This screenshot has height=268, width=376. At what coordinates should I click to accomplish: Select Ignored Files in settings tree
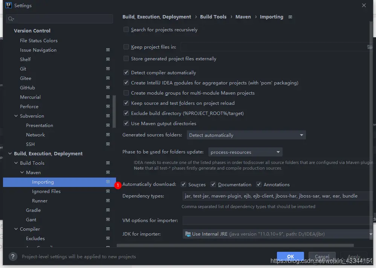tap(46, 191)
